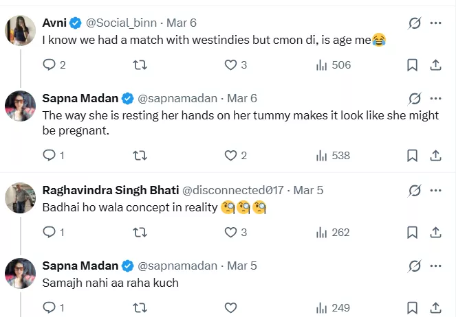456x317 pixels.
Task: Share Raghavindra's Badhai ho tweet
Action: (435, 233)
